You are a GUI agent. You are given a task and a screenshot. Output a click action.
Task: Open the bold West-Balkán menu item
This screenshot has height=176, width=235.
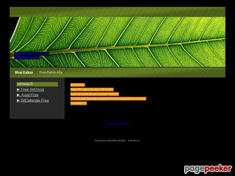(24, 72)
